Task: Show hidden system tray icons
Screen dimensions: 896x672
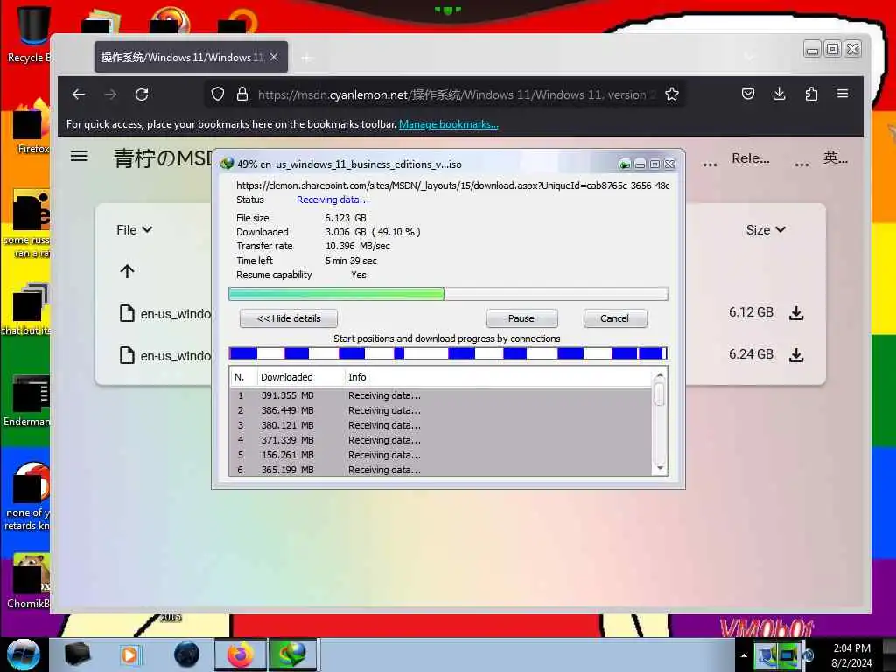Action: [x=744, y=654]
